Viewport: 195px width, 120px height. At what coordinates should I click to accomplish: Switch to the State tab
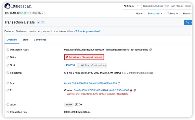(x=25, y=40)
